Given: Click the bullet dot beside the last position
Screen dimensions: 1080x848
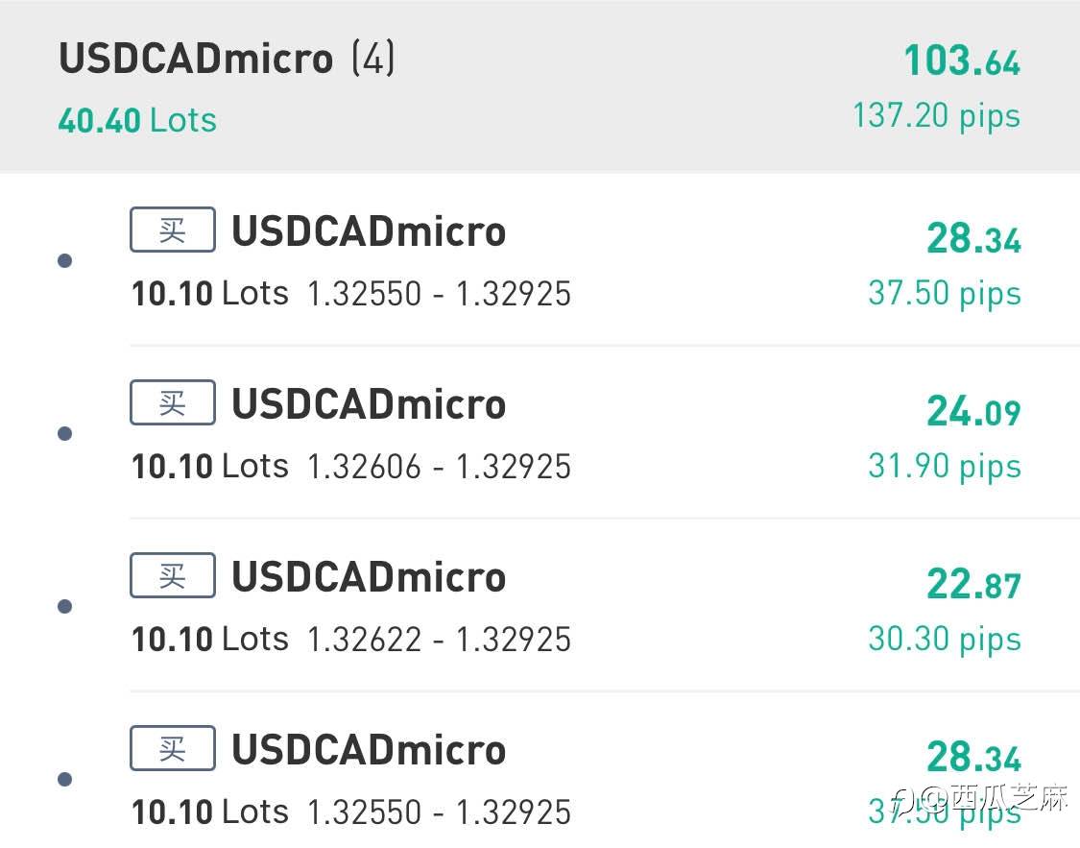Looking at the screenshot, I should tap(65, 780).
